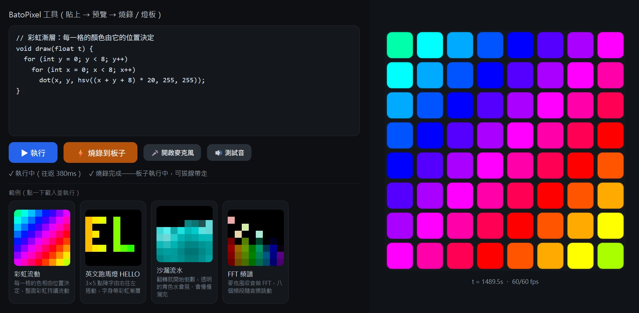Click the 英文跑馬燈 HELLO card title

point(112,274)
